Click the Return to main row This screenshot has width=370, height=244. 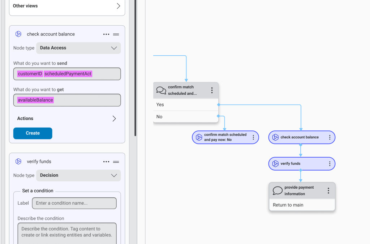point(302,205)
